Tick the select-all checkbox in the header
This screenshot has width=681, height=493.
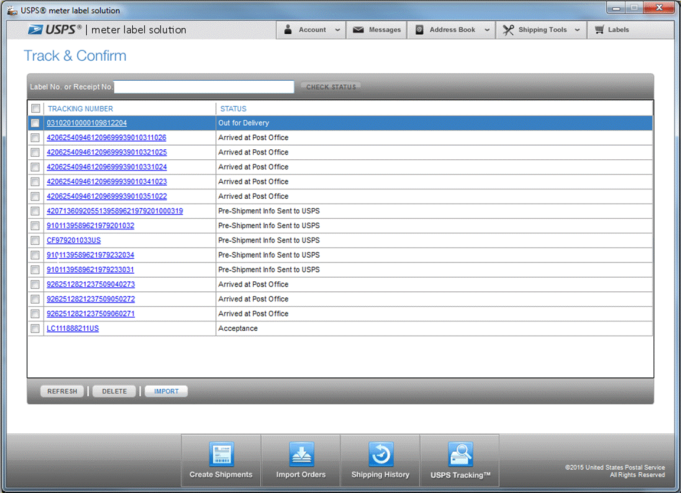pyautogui.click(x=35, y=109)
